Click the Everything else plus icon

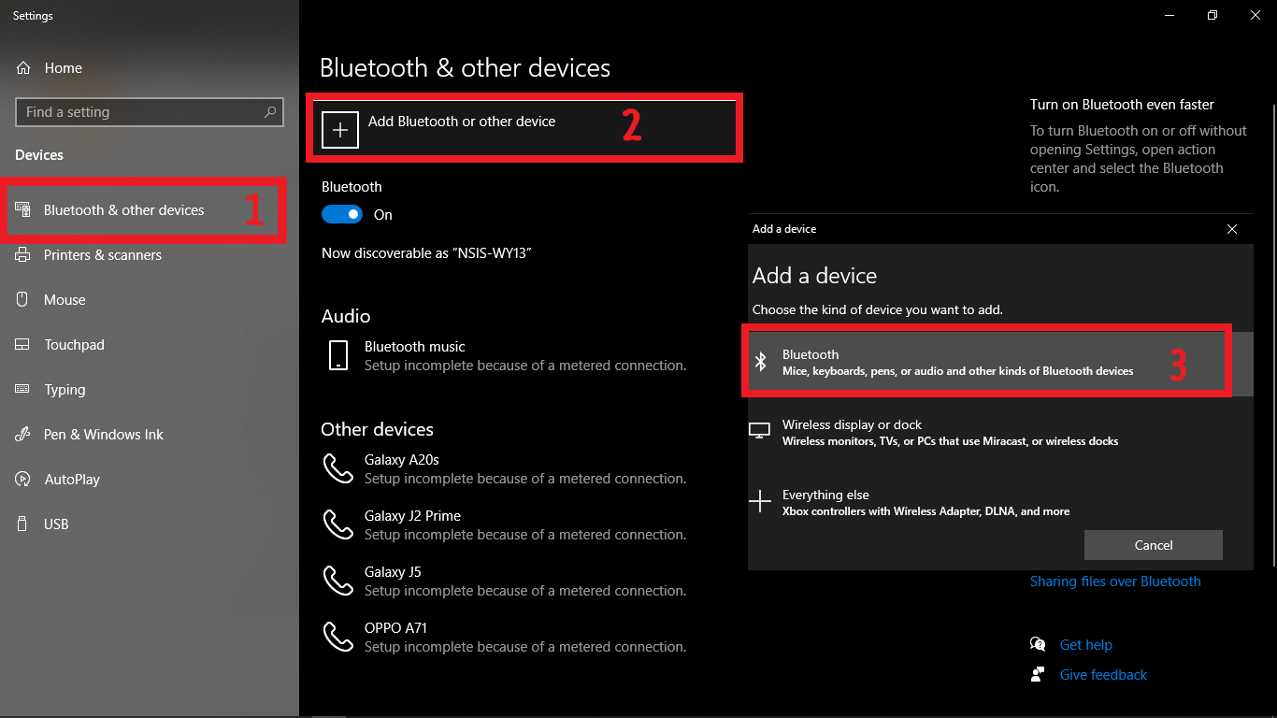pyautogui.click(x=760, y=501)
